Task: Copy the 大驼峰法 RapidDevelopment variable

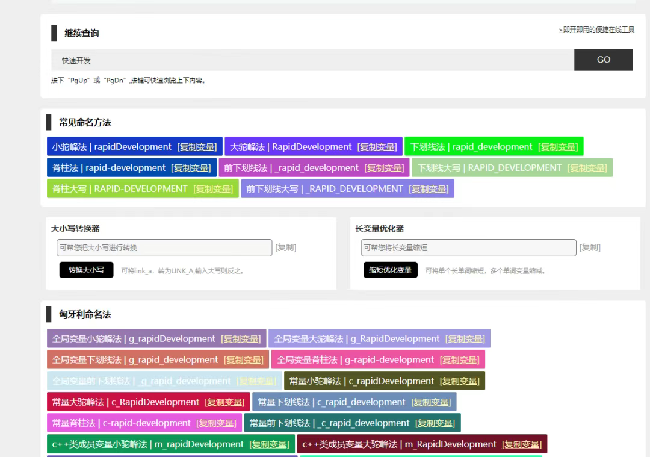Action: point(377,147)
